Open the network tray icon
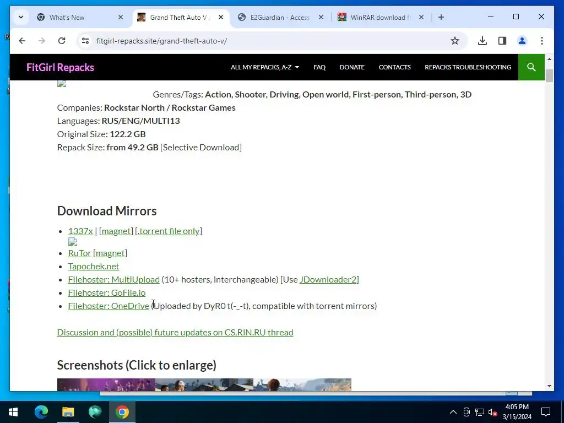 point(480,412)
